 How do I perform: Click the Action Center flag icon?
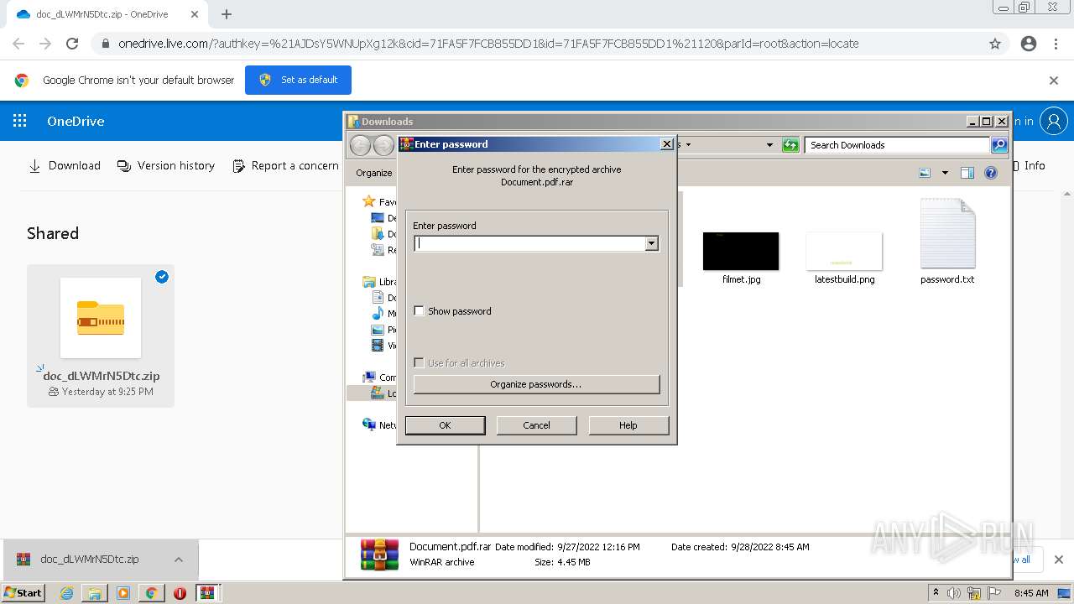click(x=994, y=593)
